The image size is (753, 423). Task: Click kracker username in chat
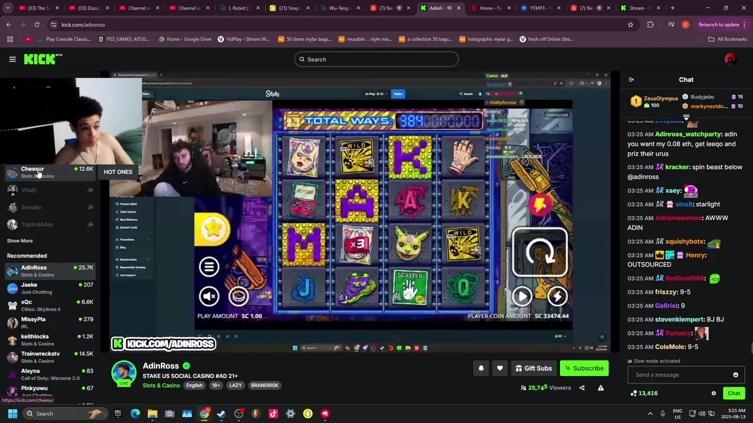[x=677, y=167]
